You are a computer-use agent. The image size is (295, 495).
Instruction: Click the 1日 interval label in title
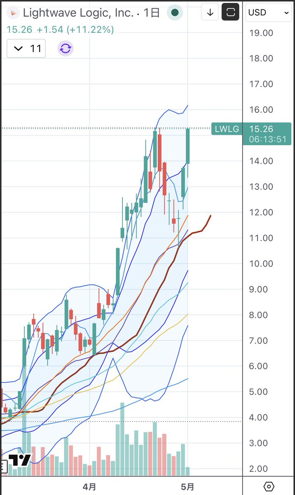point(151,13)
